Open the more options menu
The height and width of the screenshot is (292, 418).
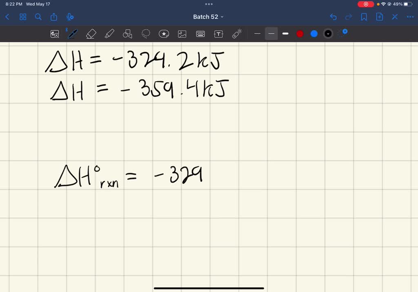(410, 17)
